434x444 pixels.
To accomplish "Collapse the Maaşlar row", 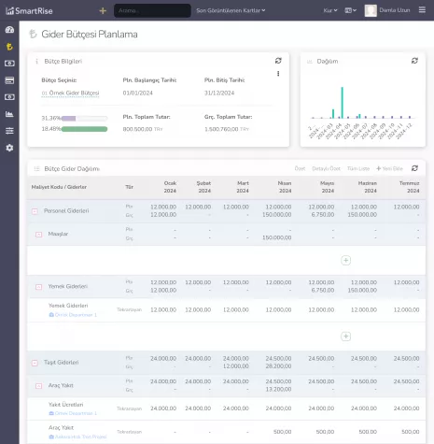I will (x=38, y=235).
